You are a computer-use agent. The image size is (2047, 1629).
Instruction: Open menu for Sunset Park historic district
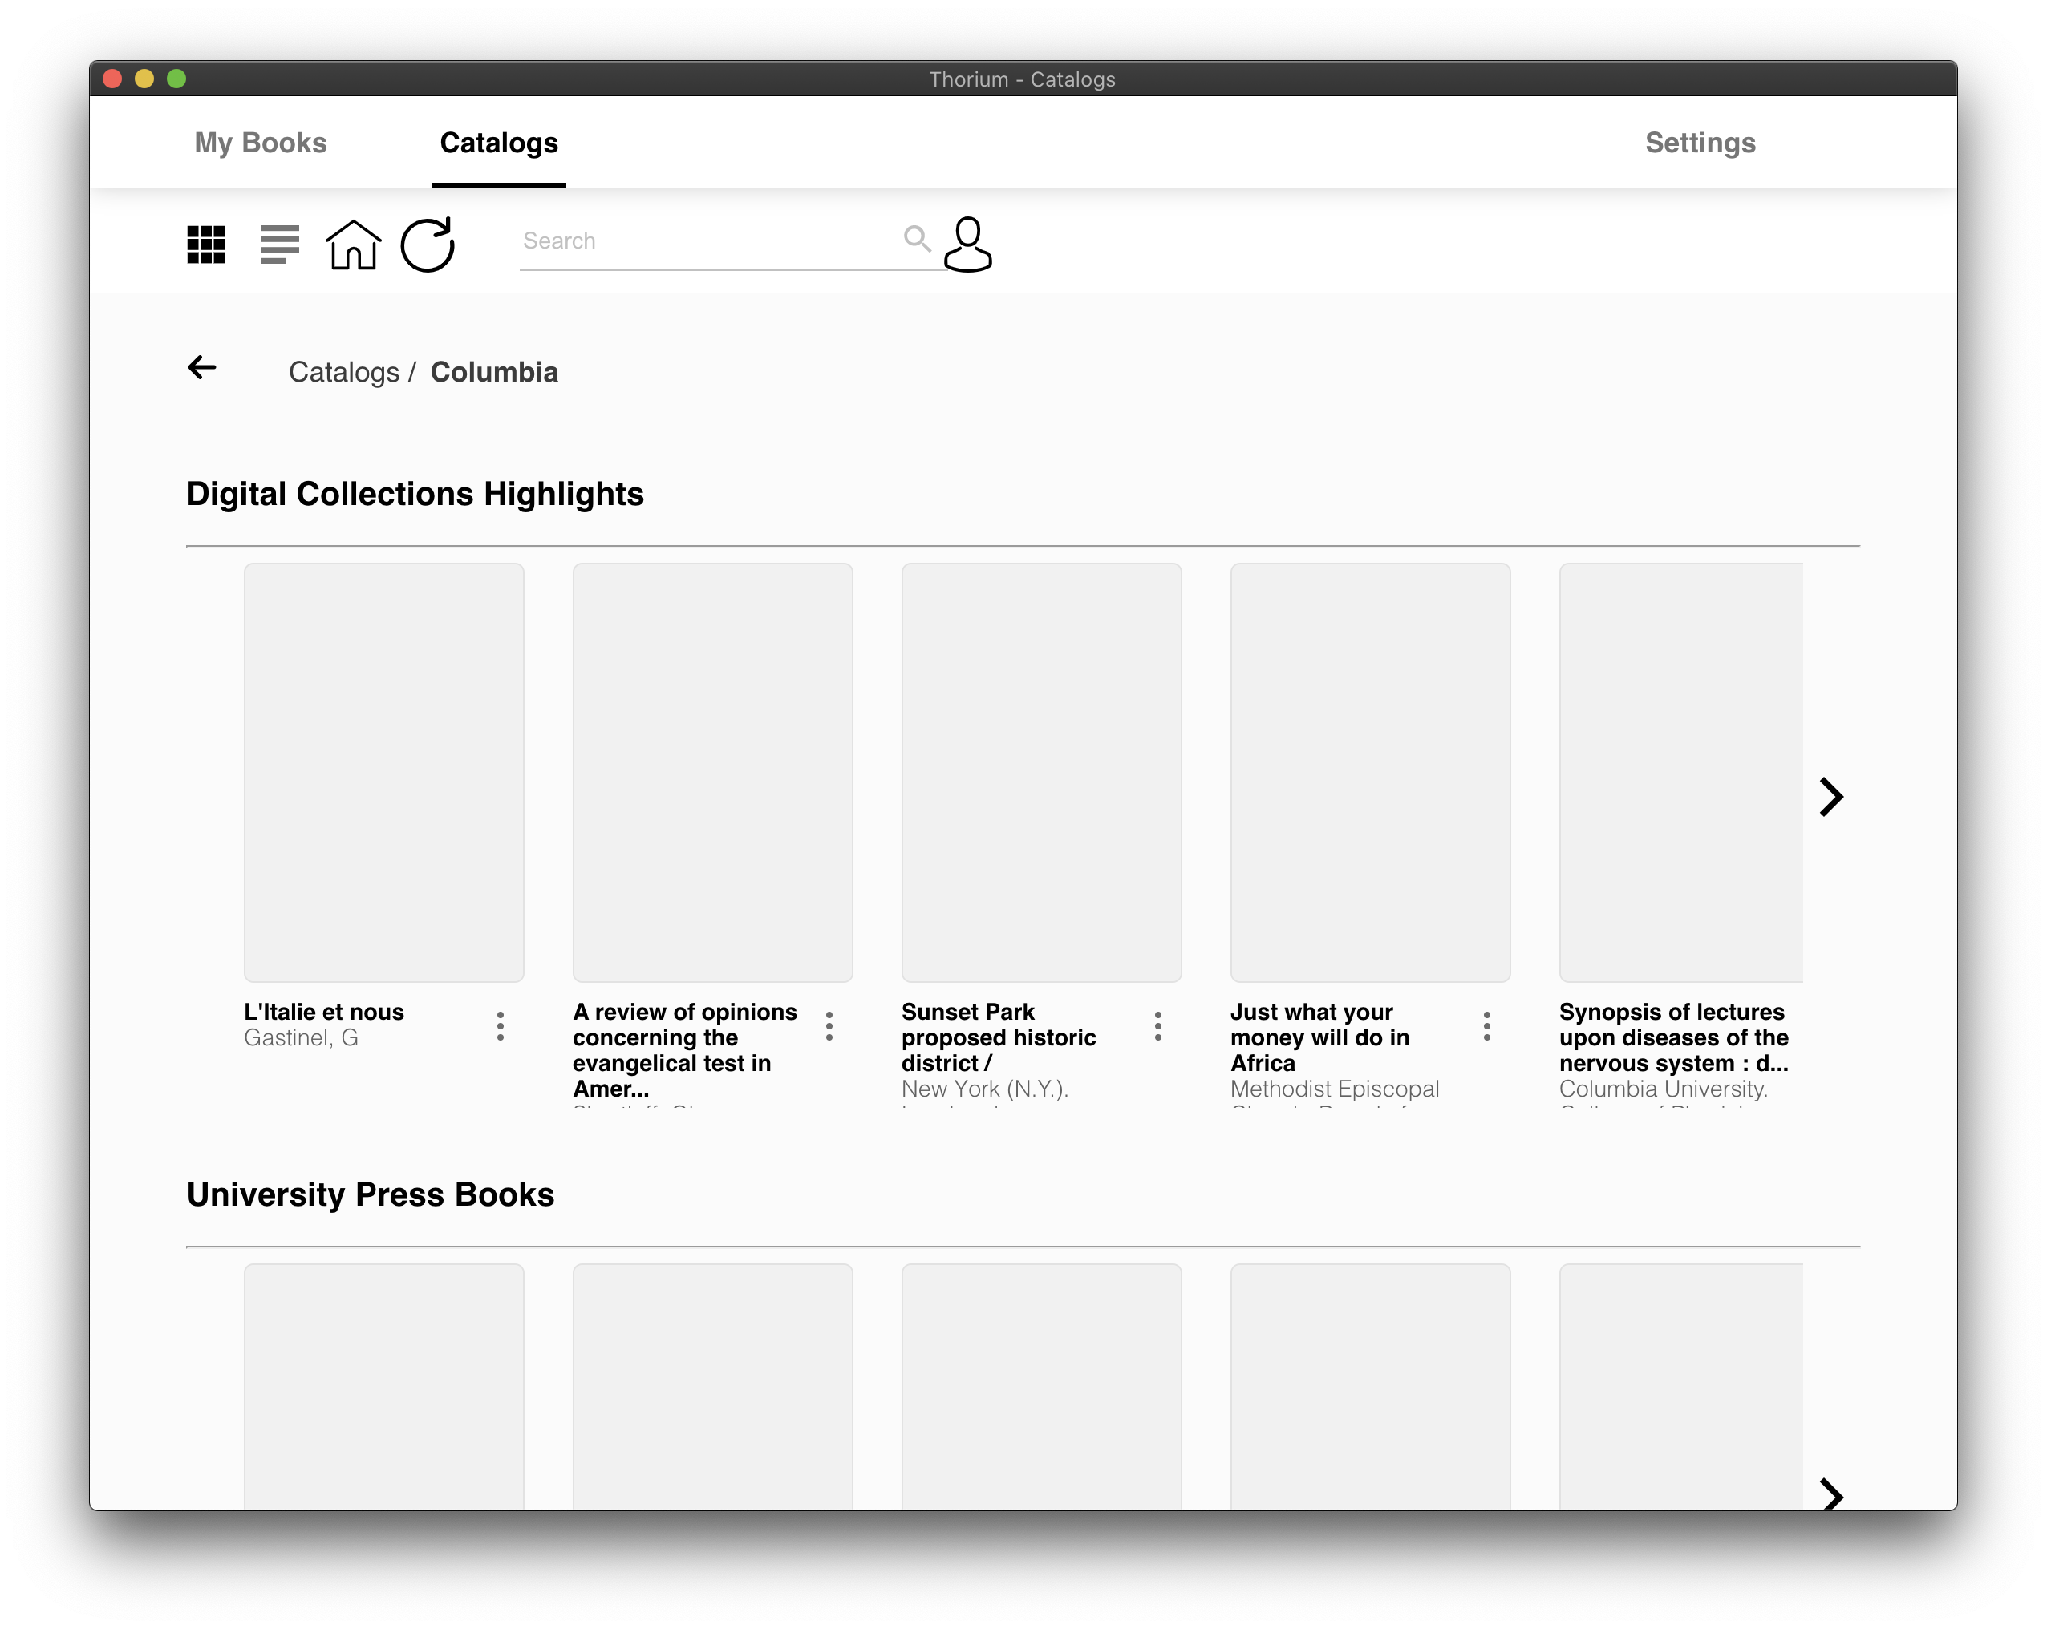coord(1157,1025)
